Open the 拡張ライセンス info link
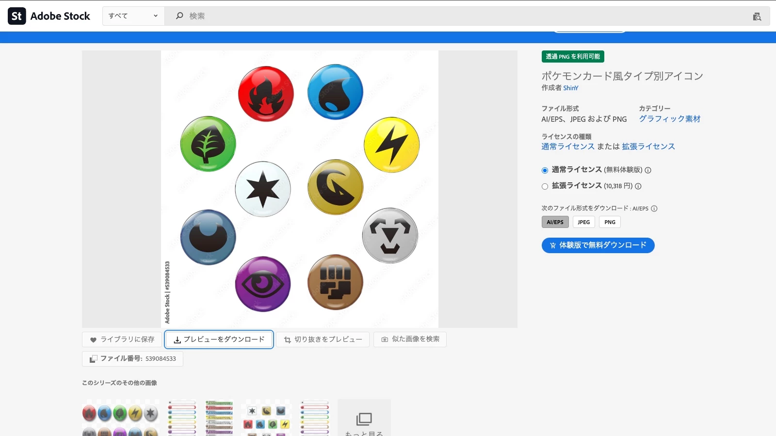The height and width of the screenshot is (436, 776). coord(648,146)
